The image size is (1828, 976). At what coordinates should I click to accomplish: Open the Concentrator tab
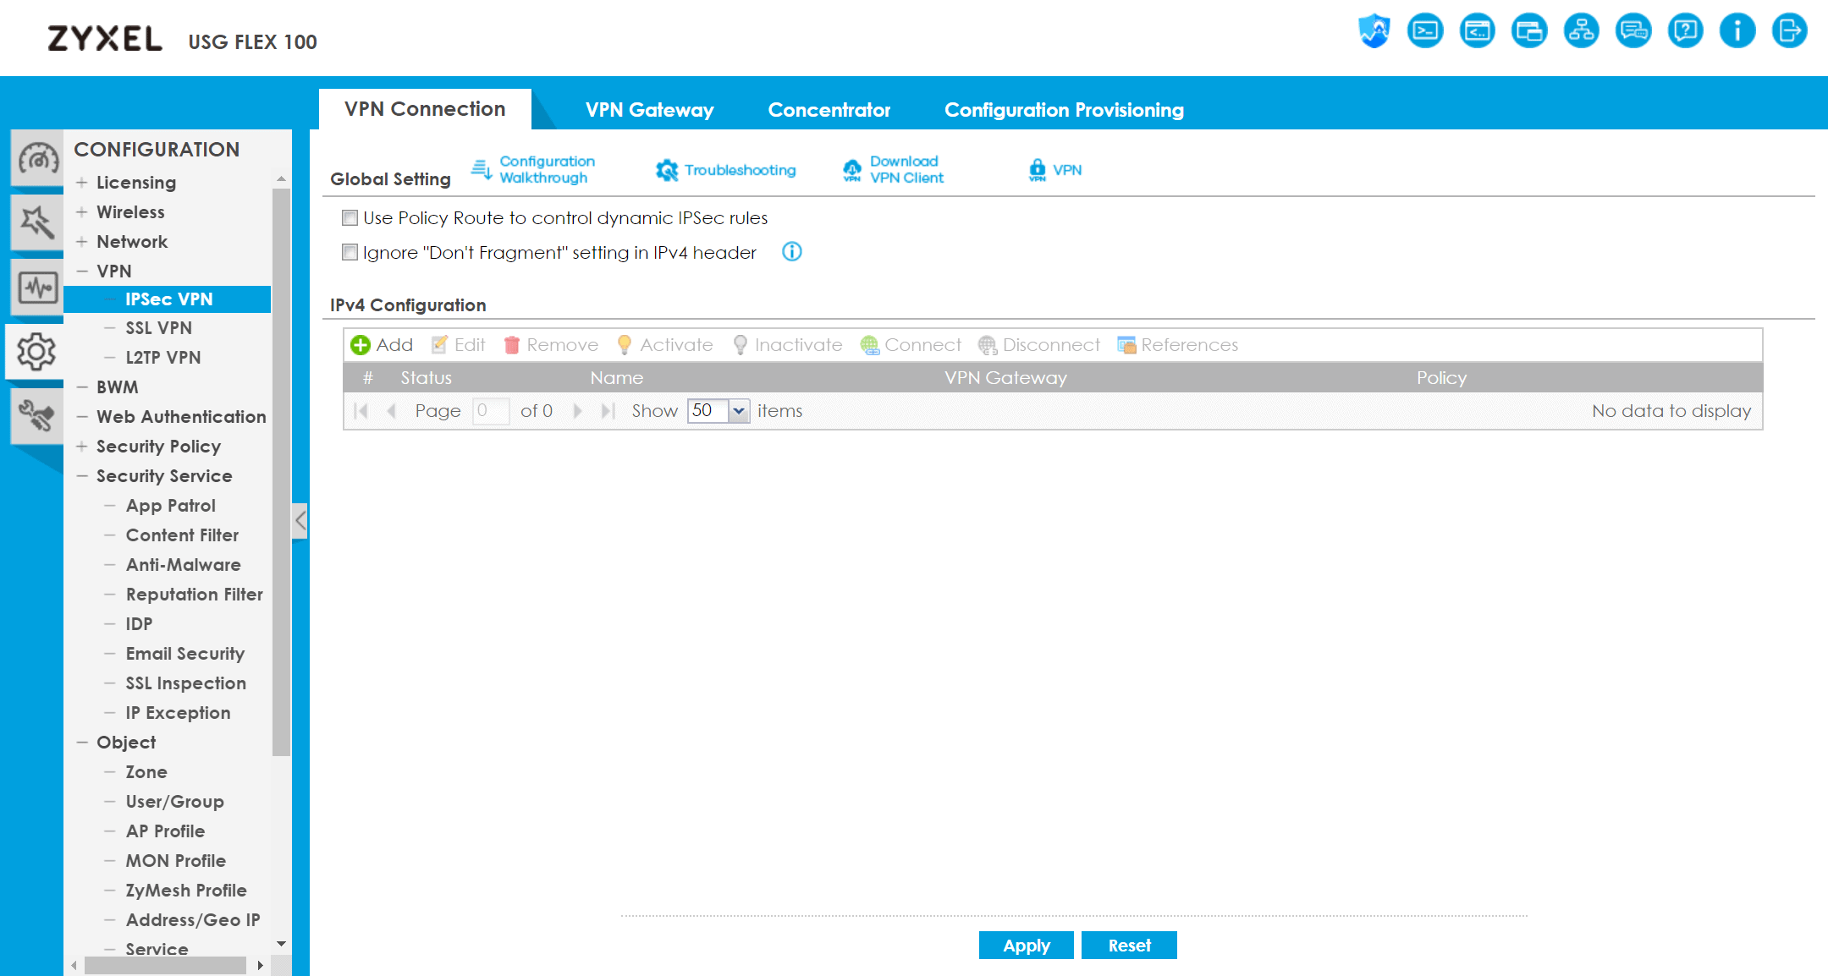point(829,110)
